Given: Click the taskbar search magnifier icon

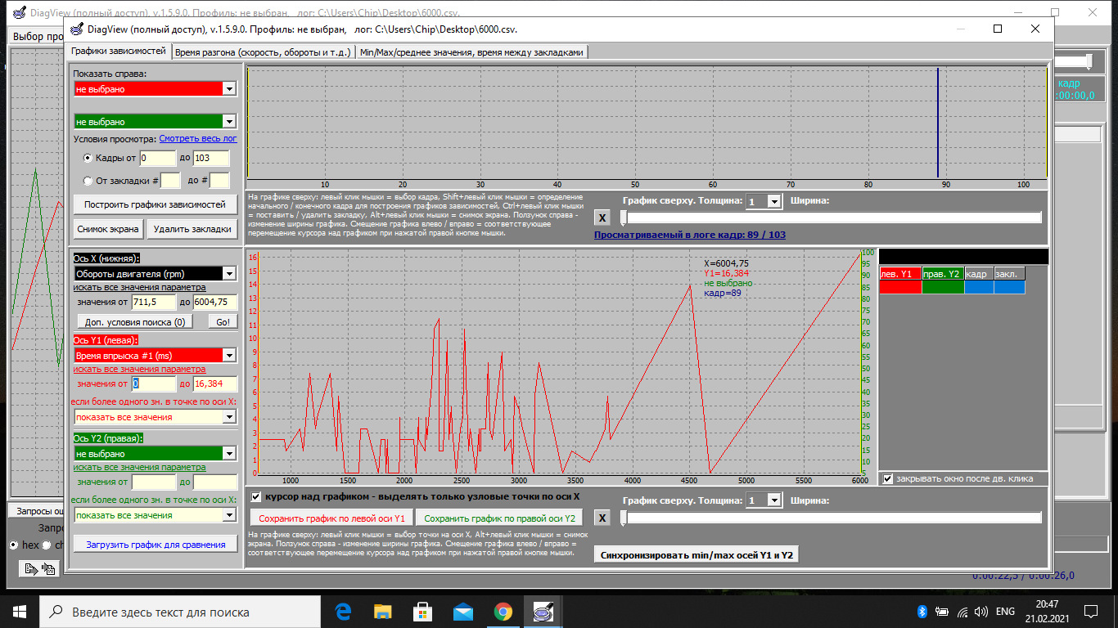Looking at the screenshot, I should pos(56,612).
